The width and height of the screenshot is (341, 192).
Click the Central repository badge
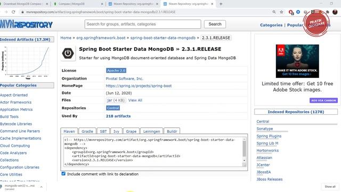113,108
